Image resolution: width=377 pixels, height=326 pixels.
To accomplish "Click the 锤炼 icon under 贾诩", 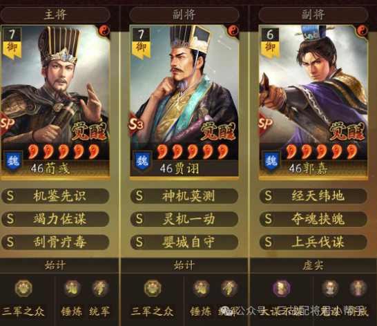I will (x=201, y=288).
